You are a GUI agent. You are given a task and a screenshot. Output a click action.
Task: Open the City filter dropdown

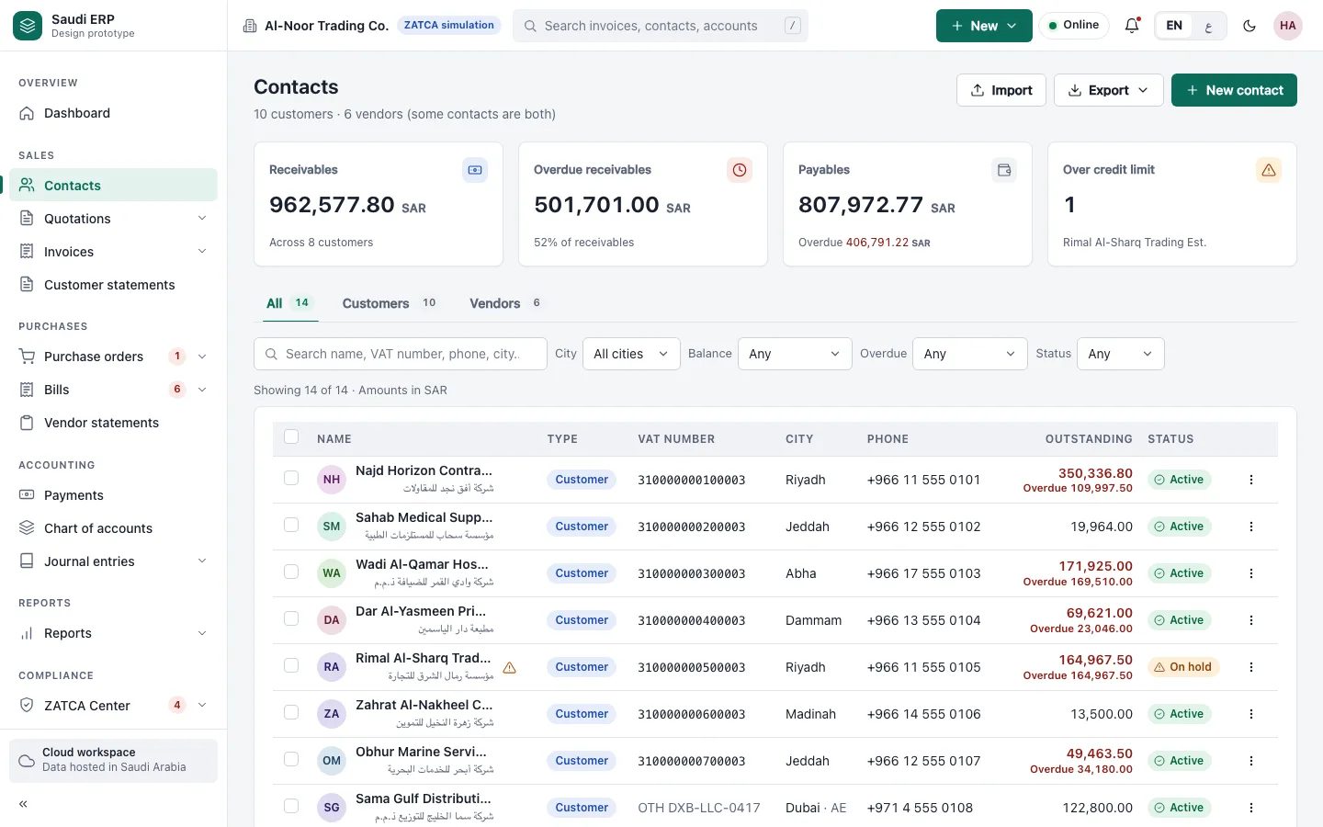click(x=631, y=354)
